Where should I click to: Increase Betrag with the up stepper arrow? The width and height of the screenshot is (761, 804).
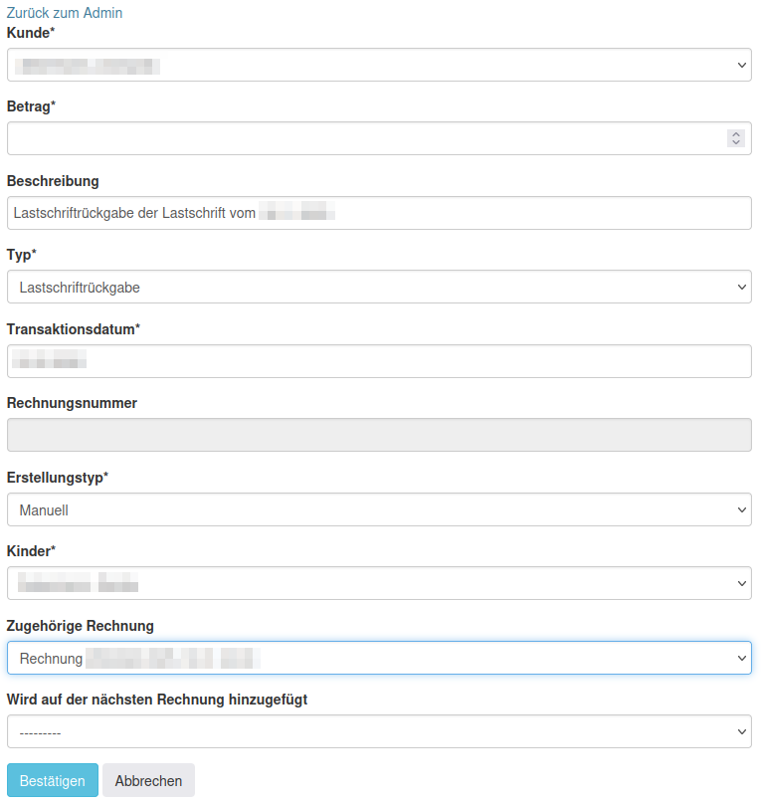click(x=736, y=134)
